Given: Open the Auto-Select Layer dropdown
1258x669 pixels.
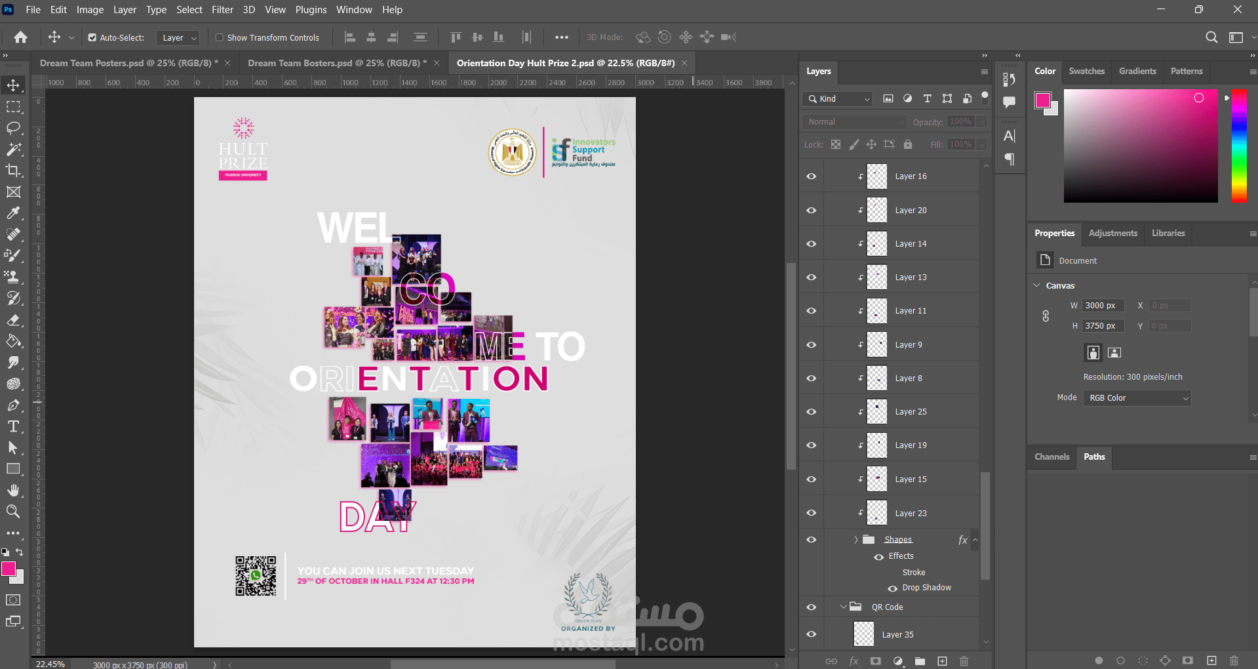Looking at the screenshot, I should coord(178,38).
